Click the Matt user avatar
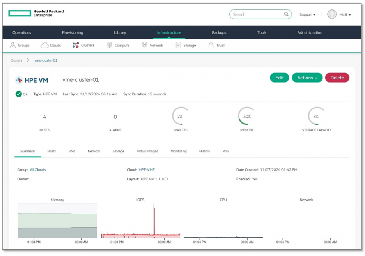This screenshot has height=256, width=365. point(332,14)
